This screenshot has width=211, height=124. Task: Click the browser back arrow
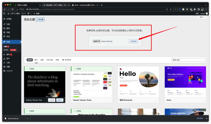coord(5,9)
